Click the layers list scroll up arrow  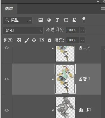pos(104,50)
